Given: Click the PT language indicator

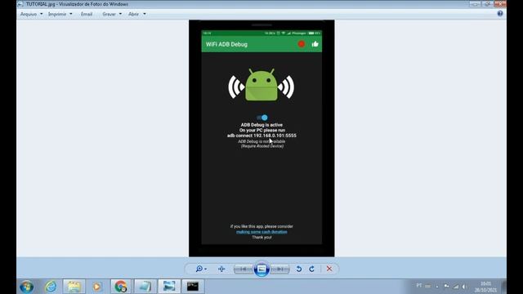Looking at the screenshot, I should pos(419,286).
